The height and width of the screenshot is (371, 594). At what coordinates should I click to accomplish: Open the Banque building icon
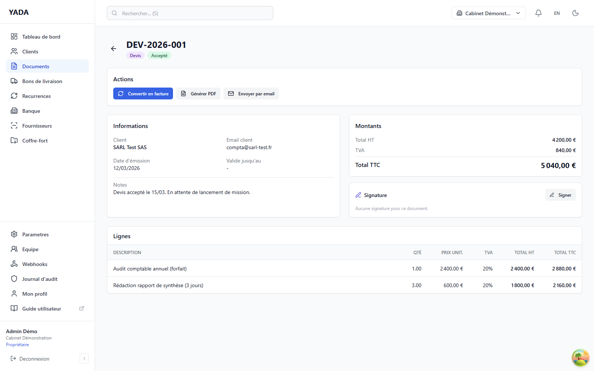click(x=14, y=111)
